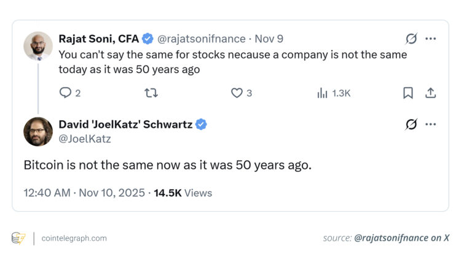
Task: Click the blue verified badge beside Schwartz
Action: [202, 125]
